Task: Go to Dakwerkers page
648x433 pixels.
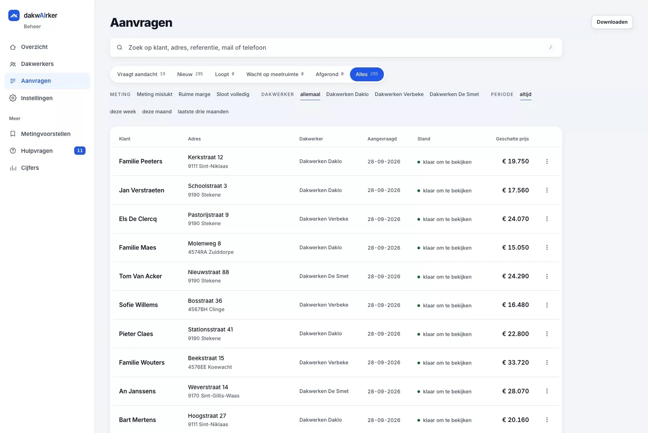Action: tap(47, 64)
